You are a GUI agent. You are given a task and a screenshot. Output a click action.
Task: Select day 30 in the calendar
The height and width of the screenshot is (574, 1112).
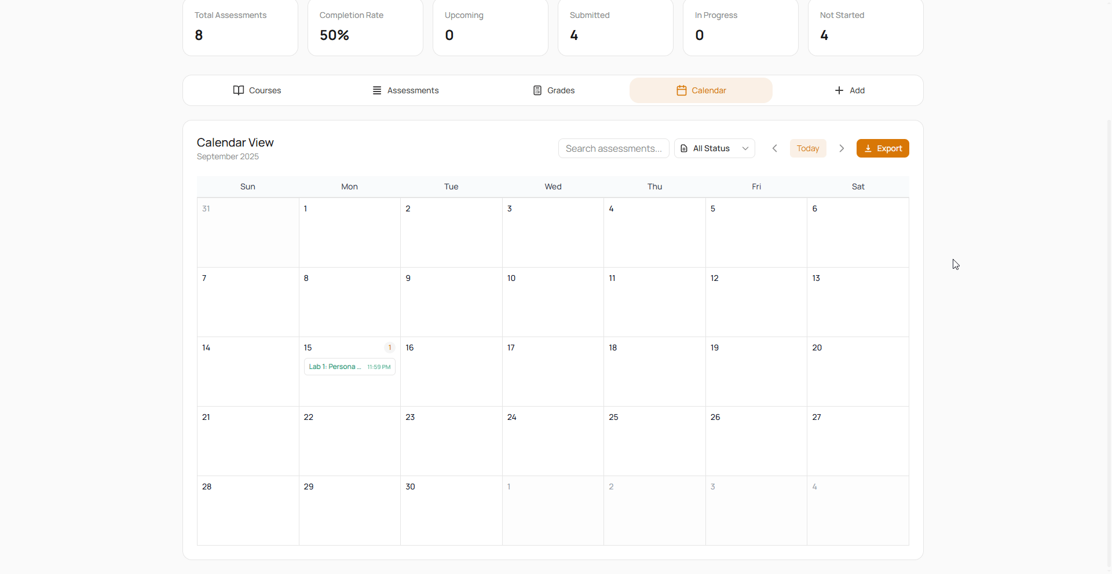coord(451,511)
